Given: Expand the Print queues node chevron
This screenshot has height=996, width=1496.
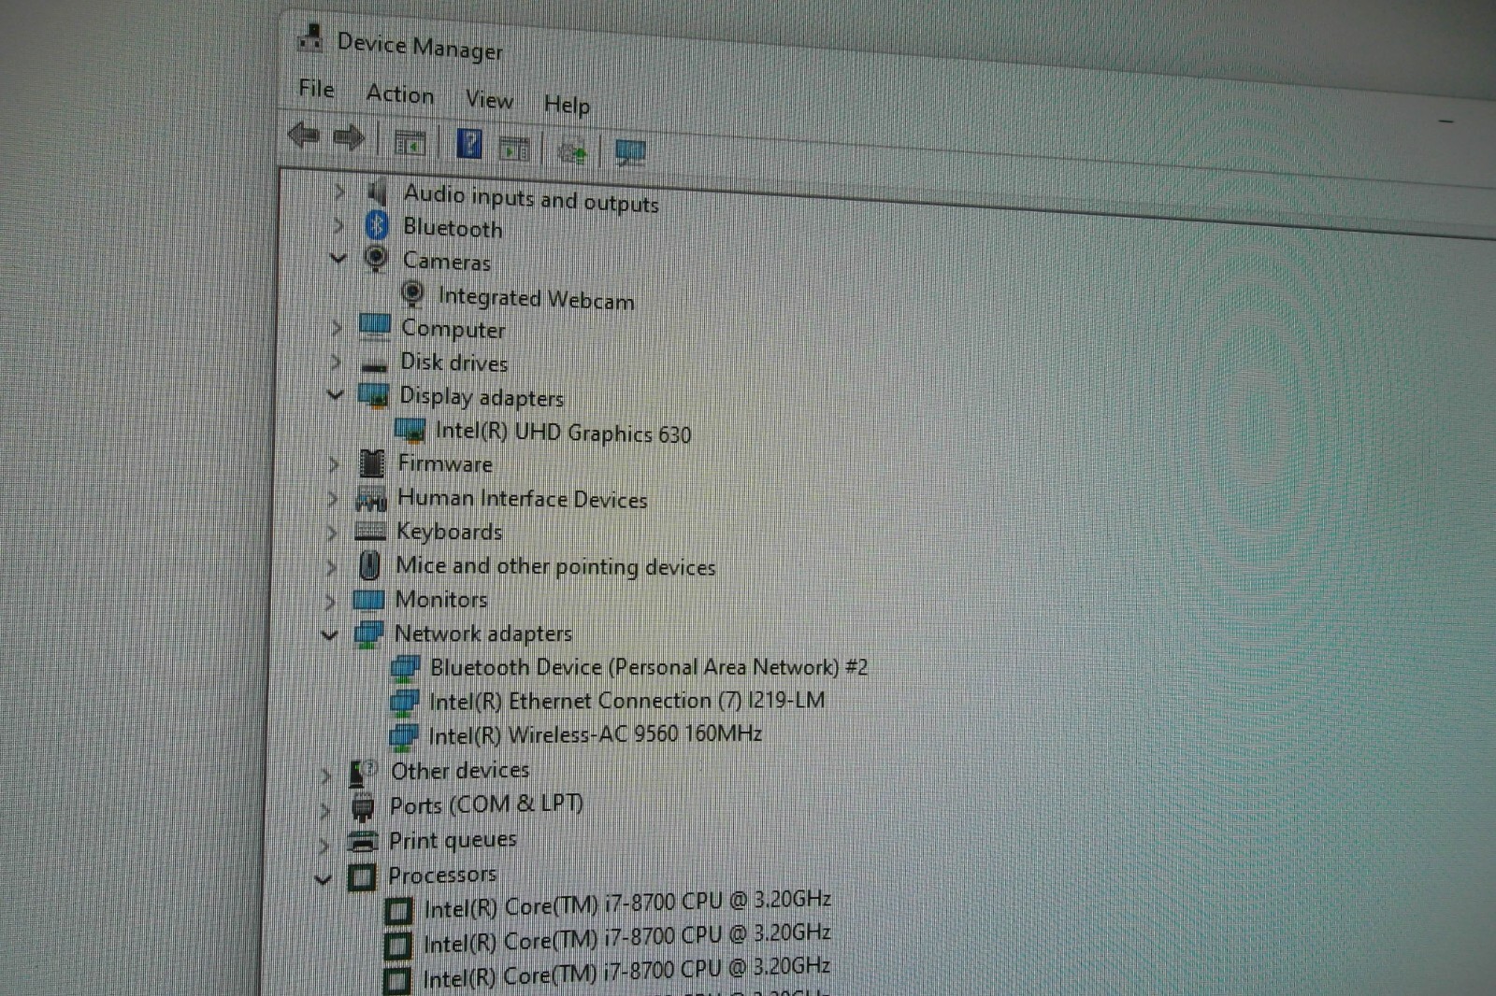Looking at the screenshot, I should click(324, 846).
